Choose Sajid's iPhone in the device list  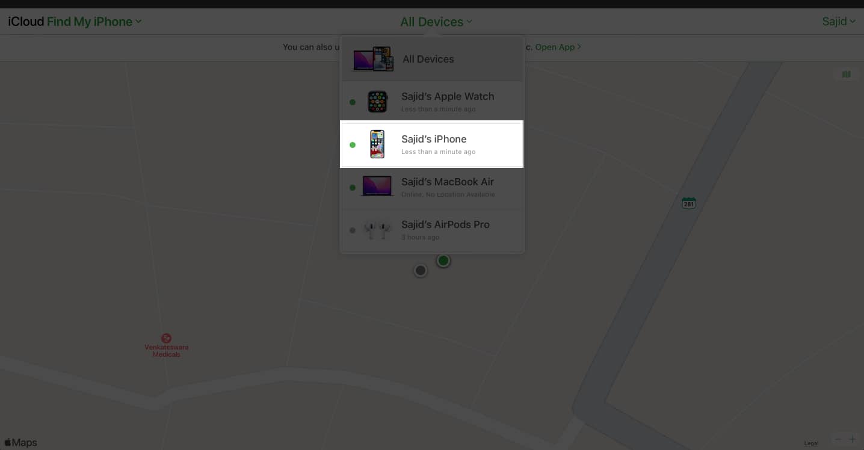click(x=432, y=145)
